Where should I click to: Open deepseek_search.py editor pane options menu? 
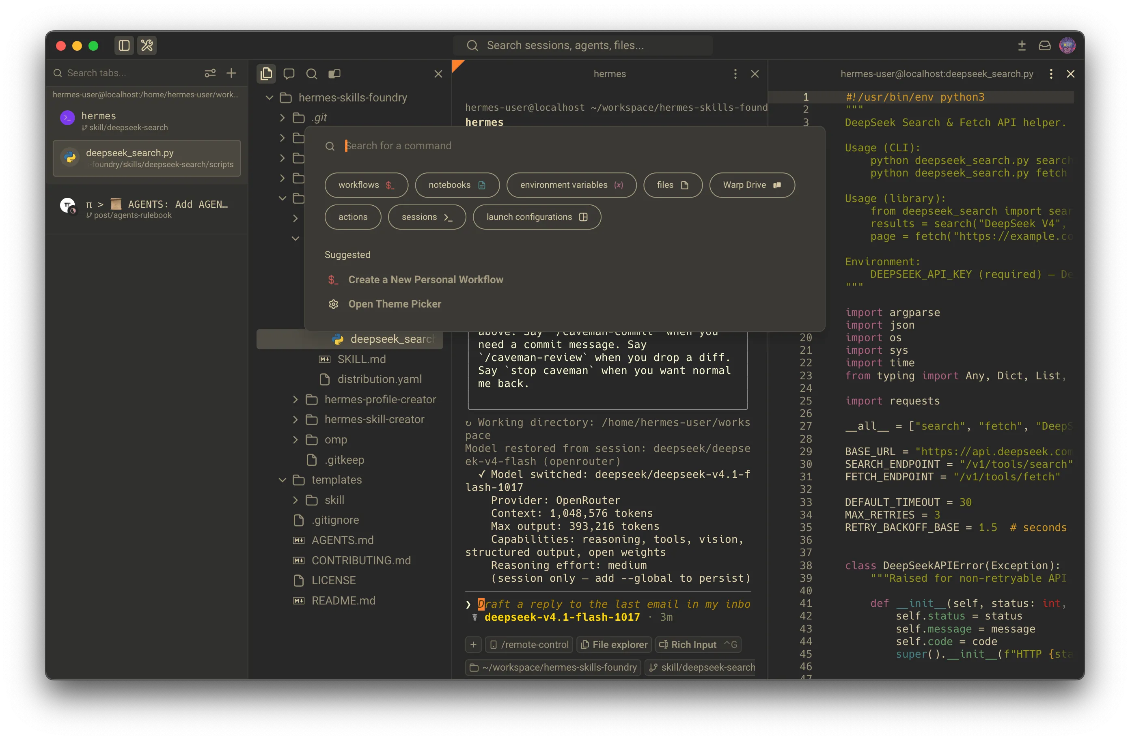pos(1051,73)
